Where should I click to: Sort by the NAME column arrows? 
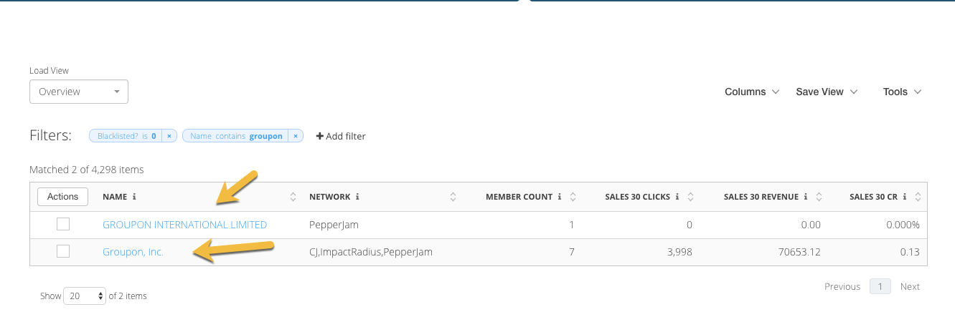[x=293, y=197]
